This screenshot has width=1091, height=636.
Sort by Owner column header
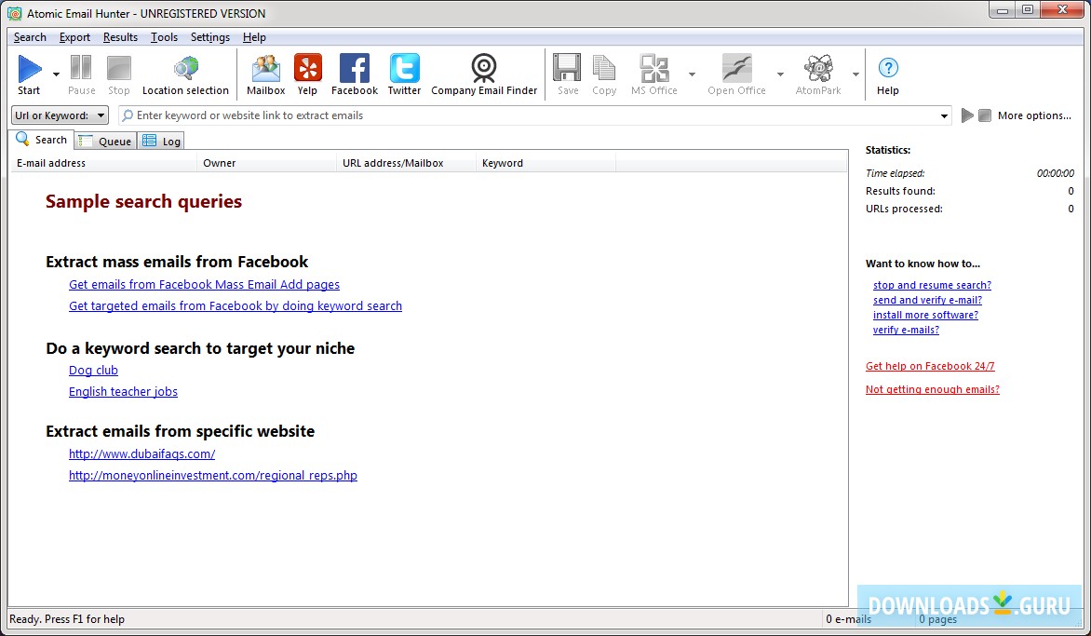pyautogui.click(x=266, y=163)
